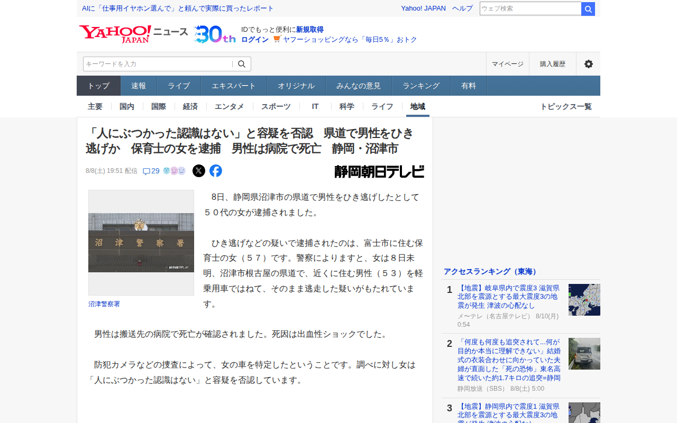Open アクセスランキング（東海） heading link
677x423 pixels.
coord(491,271)
